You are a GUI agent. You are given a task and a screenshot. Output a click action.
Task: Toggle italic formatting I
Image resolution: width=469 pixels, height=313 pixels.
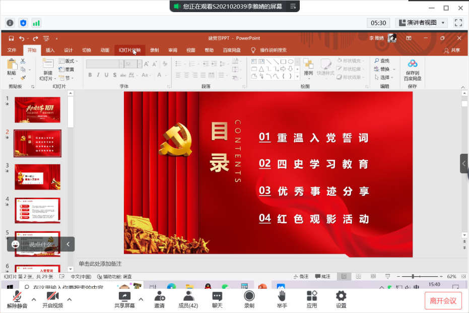click(x=98, y=75)
